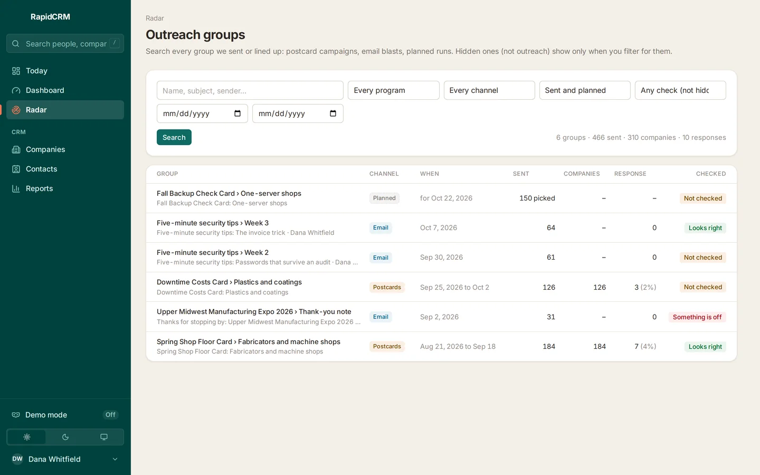Viewport: 760px width, 475px height.
Task: Click the DW user avatar
Action: (17, 459)
